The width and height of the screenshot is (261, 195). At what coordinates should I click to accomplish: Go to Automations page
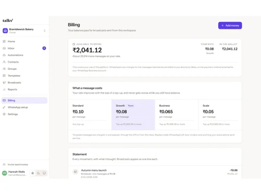pyautogui.click(x=25, y=55)
